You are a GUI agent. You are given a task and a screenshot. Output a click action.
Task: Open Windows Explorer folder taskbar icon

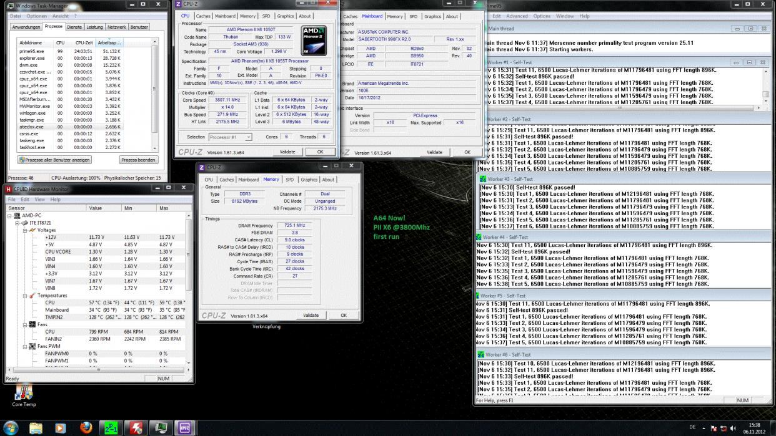pyautogui.click(x=36, y=428)
